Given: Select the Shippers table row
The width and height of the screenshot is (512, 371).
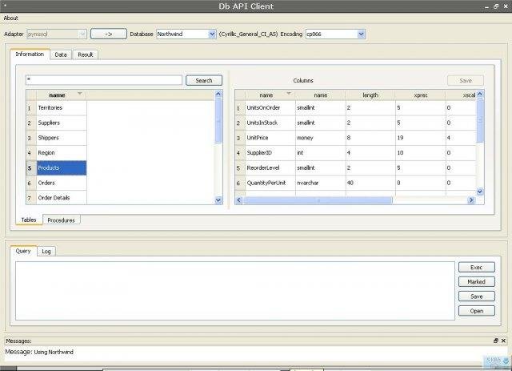Looking at the screenshot, I should point(62,138).
